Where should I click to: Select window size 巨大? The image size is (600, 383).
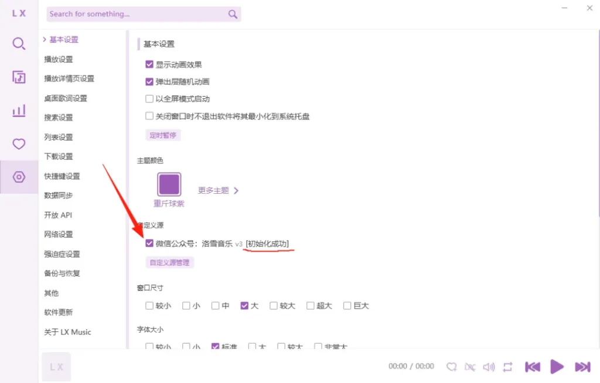pos(347,306)
